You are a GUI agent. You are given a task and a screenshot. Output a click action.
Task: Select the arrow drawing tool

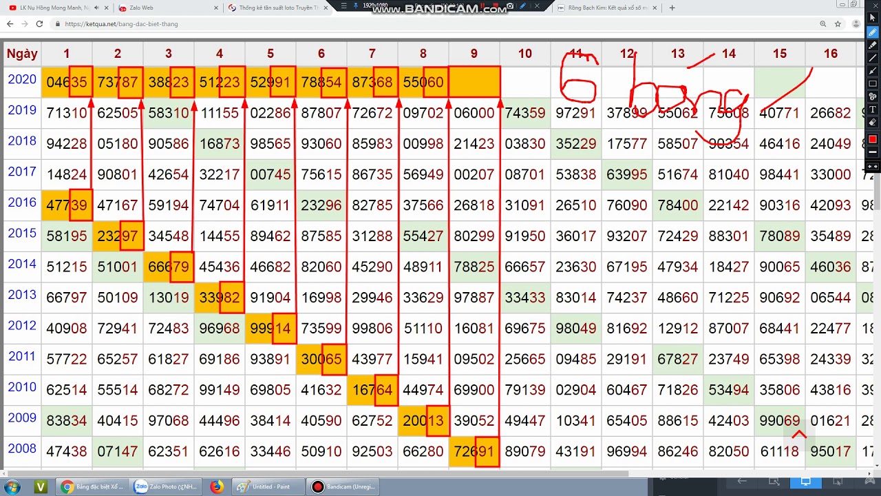872,71
